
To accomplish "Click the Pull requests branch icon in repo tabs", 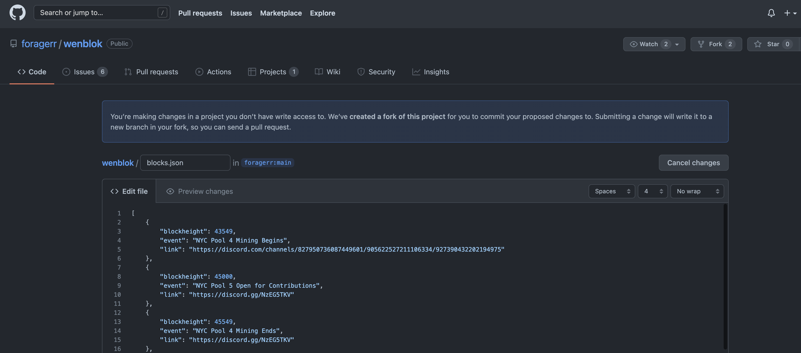I will 128,72.
